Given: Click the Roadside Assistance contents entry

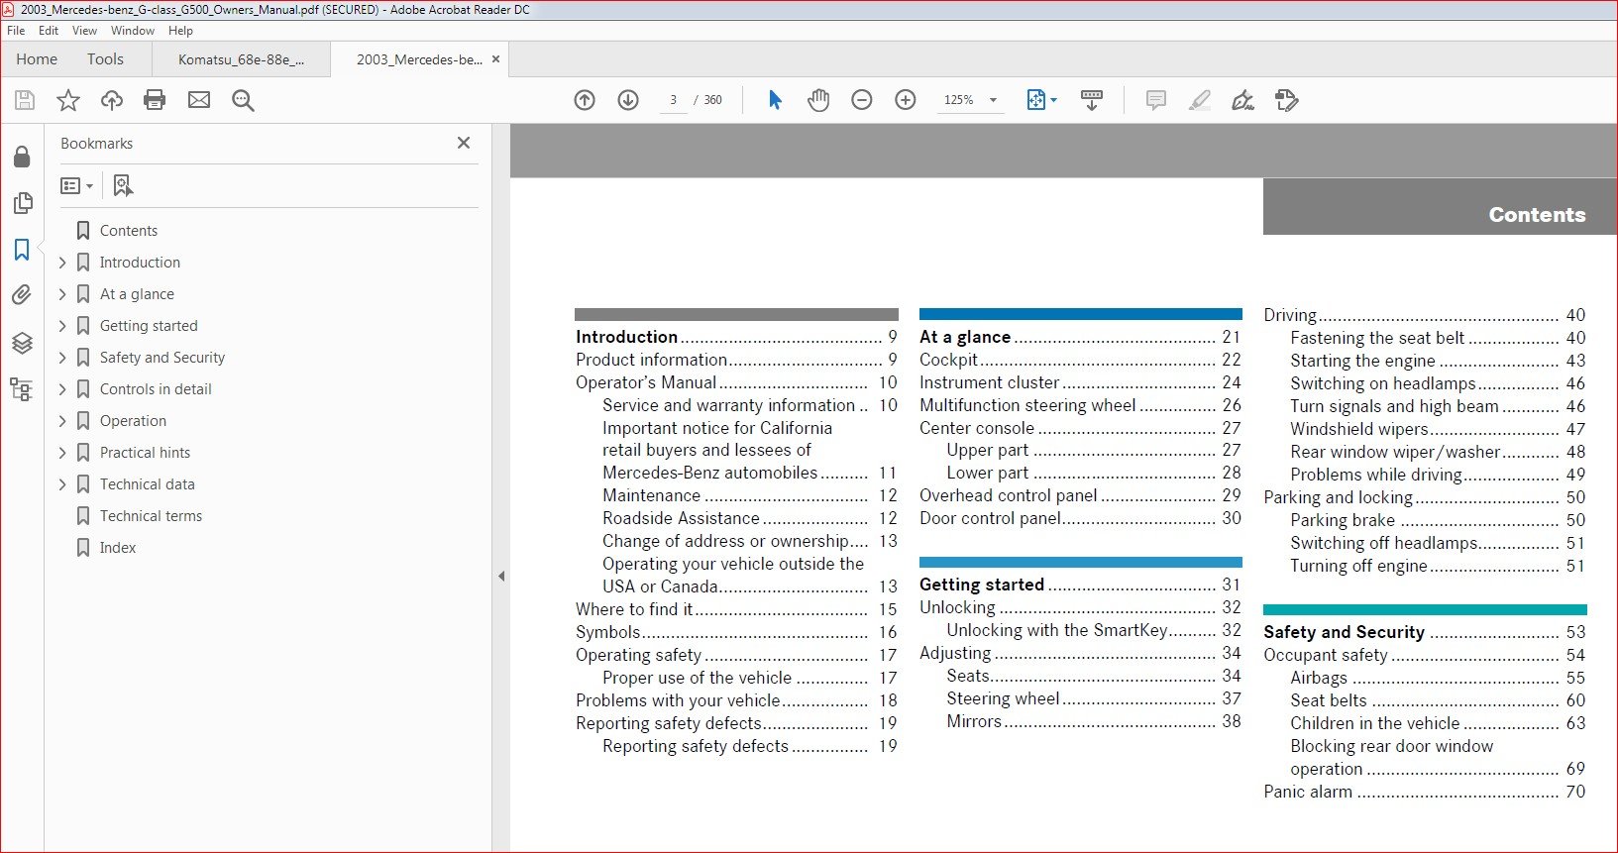Looking at the screenshot, I should [x=750, y=518].
